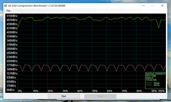Click the AS SSD app icon in title bar

[x=6, y=6]
